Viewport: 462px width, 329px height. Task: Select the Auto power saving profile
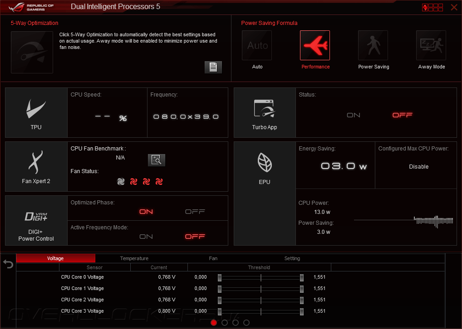pyautogui.click(x=257, y=46)
